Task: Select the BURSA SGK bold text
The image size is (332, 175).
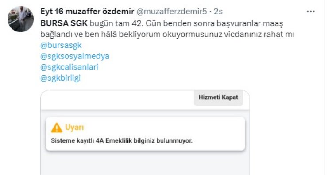Action: pos(64,23)
